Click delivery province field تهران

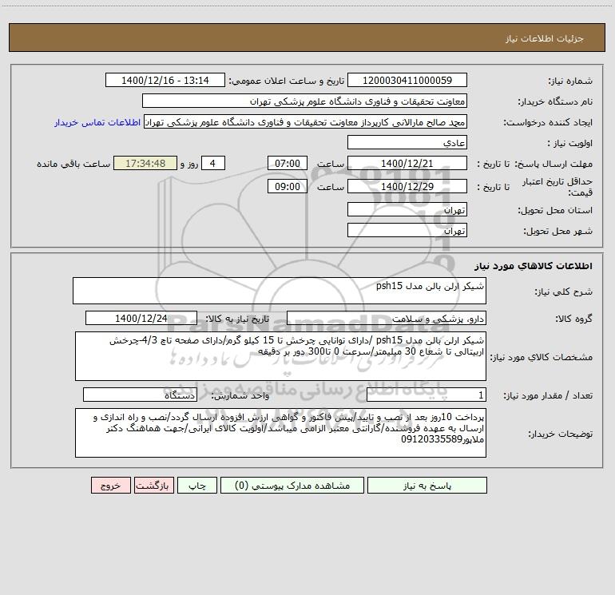pos(407,209)
